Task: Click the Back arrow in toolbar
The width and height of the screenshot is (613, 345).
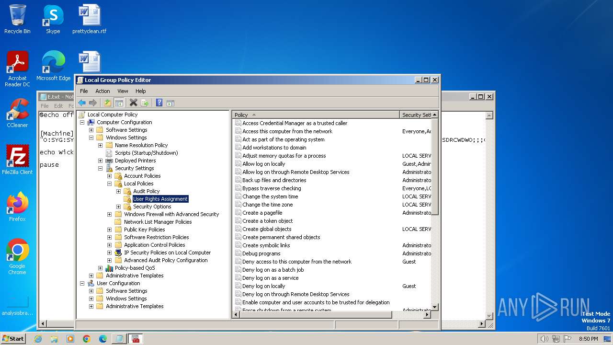Action: [x=82, y=103]
